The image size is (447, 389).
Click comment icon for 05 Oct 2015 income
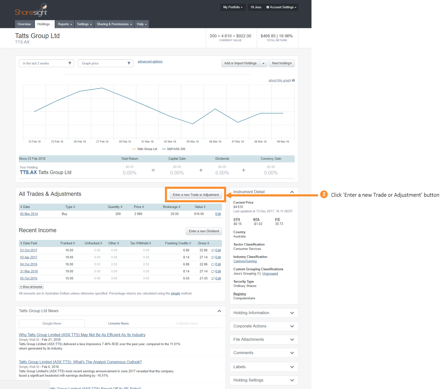click(213, 278)
